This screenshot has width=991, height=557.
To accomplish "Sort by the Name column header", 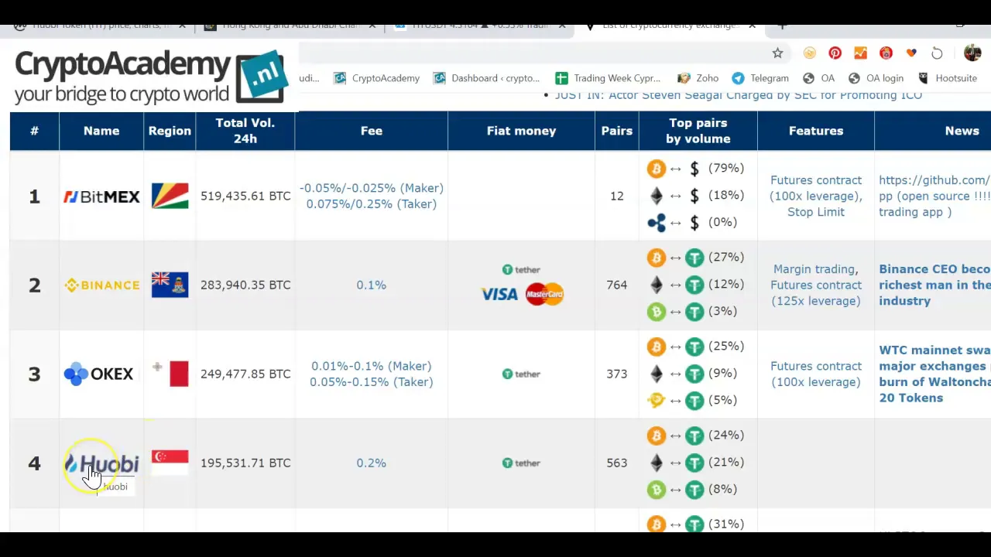I will click(101, 131).
